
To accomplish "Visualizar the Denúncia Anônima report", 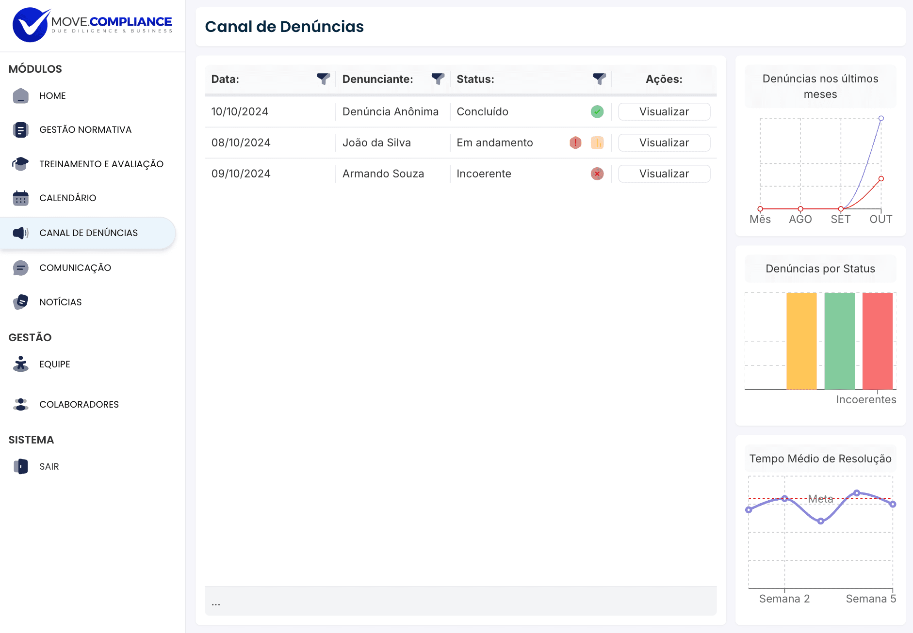I will [x=664, y=112].
